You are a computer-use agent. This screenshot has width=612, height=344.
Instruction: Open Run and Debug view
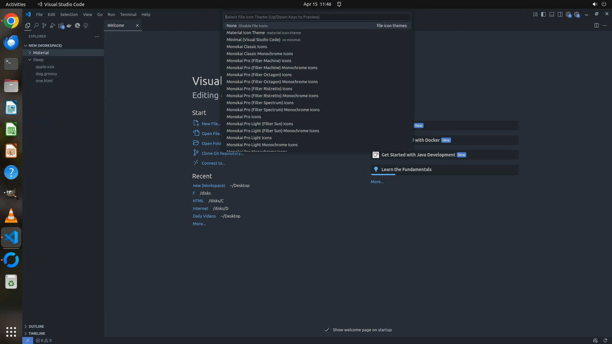point(53,25)
